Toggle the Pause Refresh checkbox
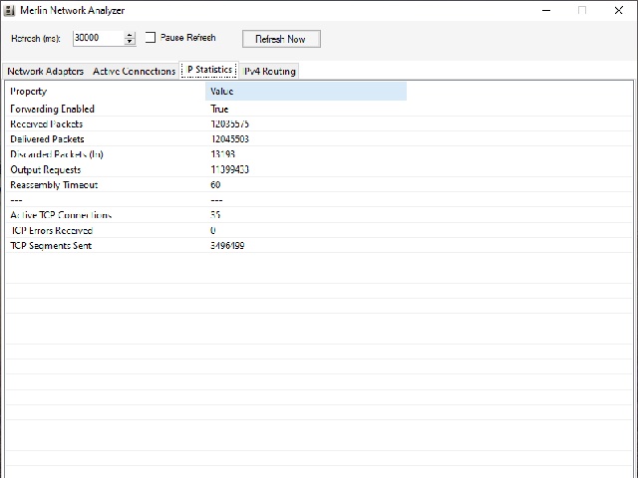This screenshot has width=638, height=478. [151, 38]
